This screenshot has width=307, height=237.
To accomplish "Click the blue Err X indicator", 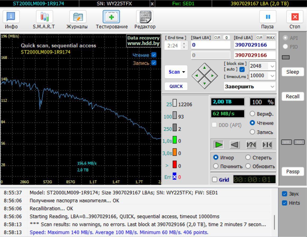I will point(175,176).
